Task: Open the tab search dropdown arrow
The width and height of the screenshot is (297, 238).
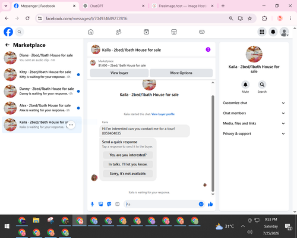Action: click(x=6, y=6)
